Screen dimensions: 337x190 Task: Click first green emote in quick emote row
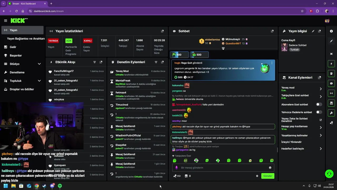pos(174,160)
